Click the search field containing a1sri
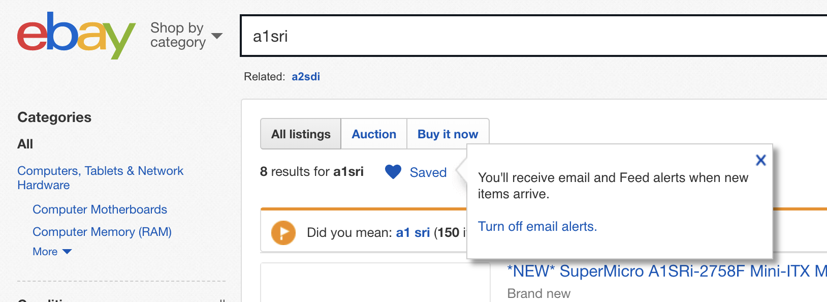Screen dimensions: 827x302 click(x=533, y=36)
